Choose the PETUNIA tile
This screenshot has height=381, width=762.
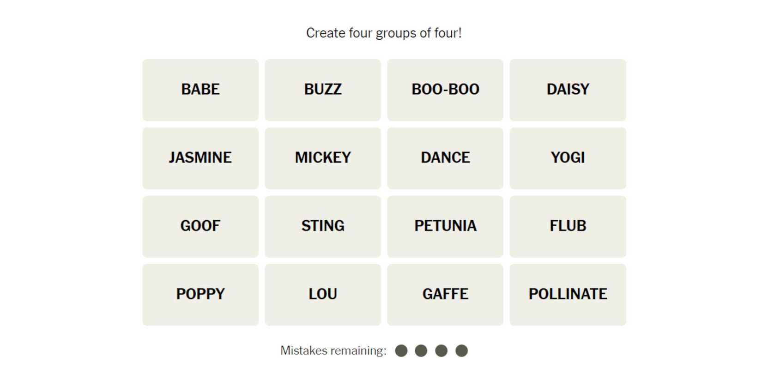coord(445,226)
